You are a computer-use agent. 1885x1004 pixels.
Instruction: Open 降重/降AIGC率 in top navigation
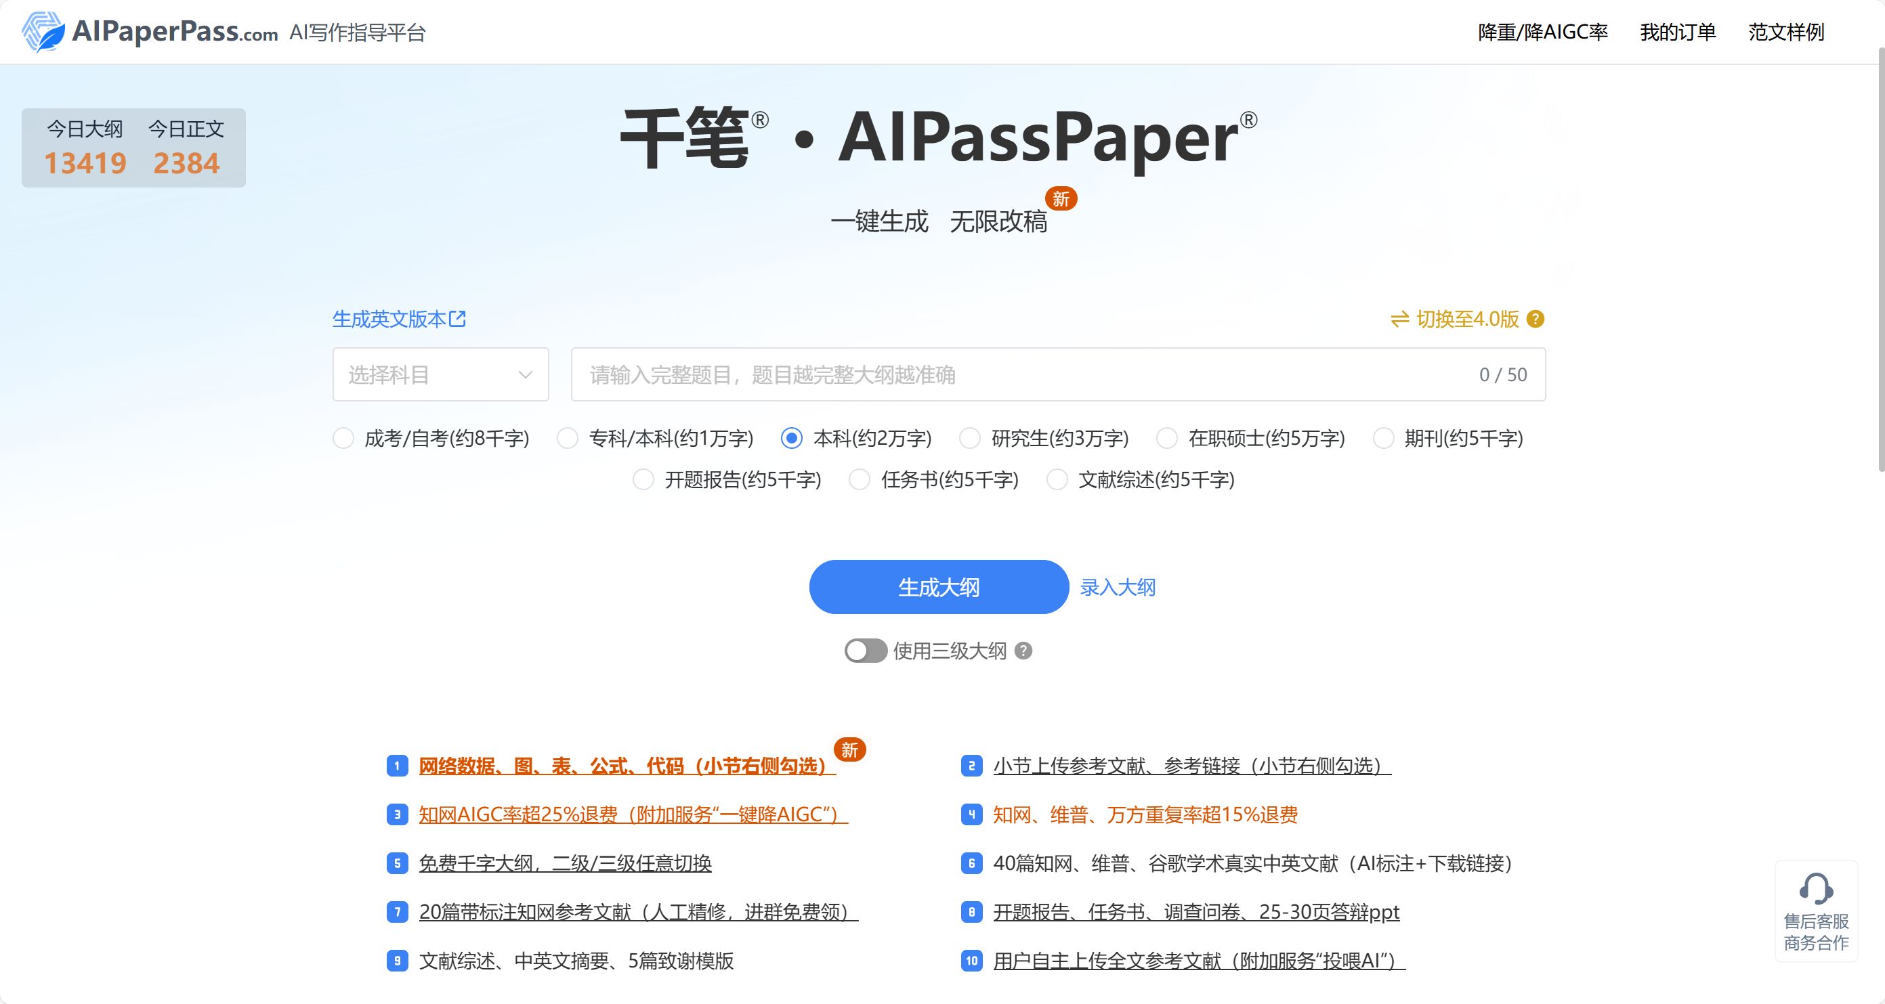pos(1542,32)
